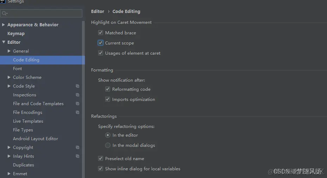This screenshot has height=178, width=327.
Task: Expand the Color Scheme node
Action: click(9, 77)
